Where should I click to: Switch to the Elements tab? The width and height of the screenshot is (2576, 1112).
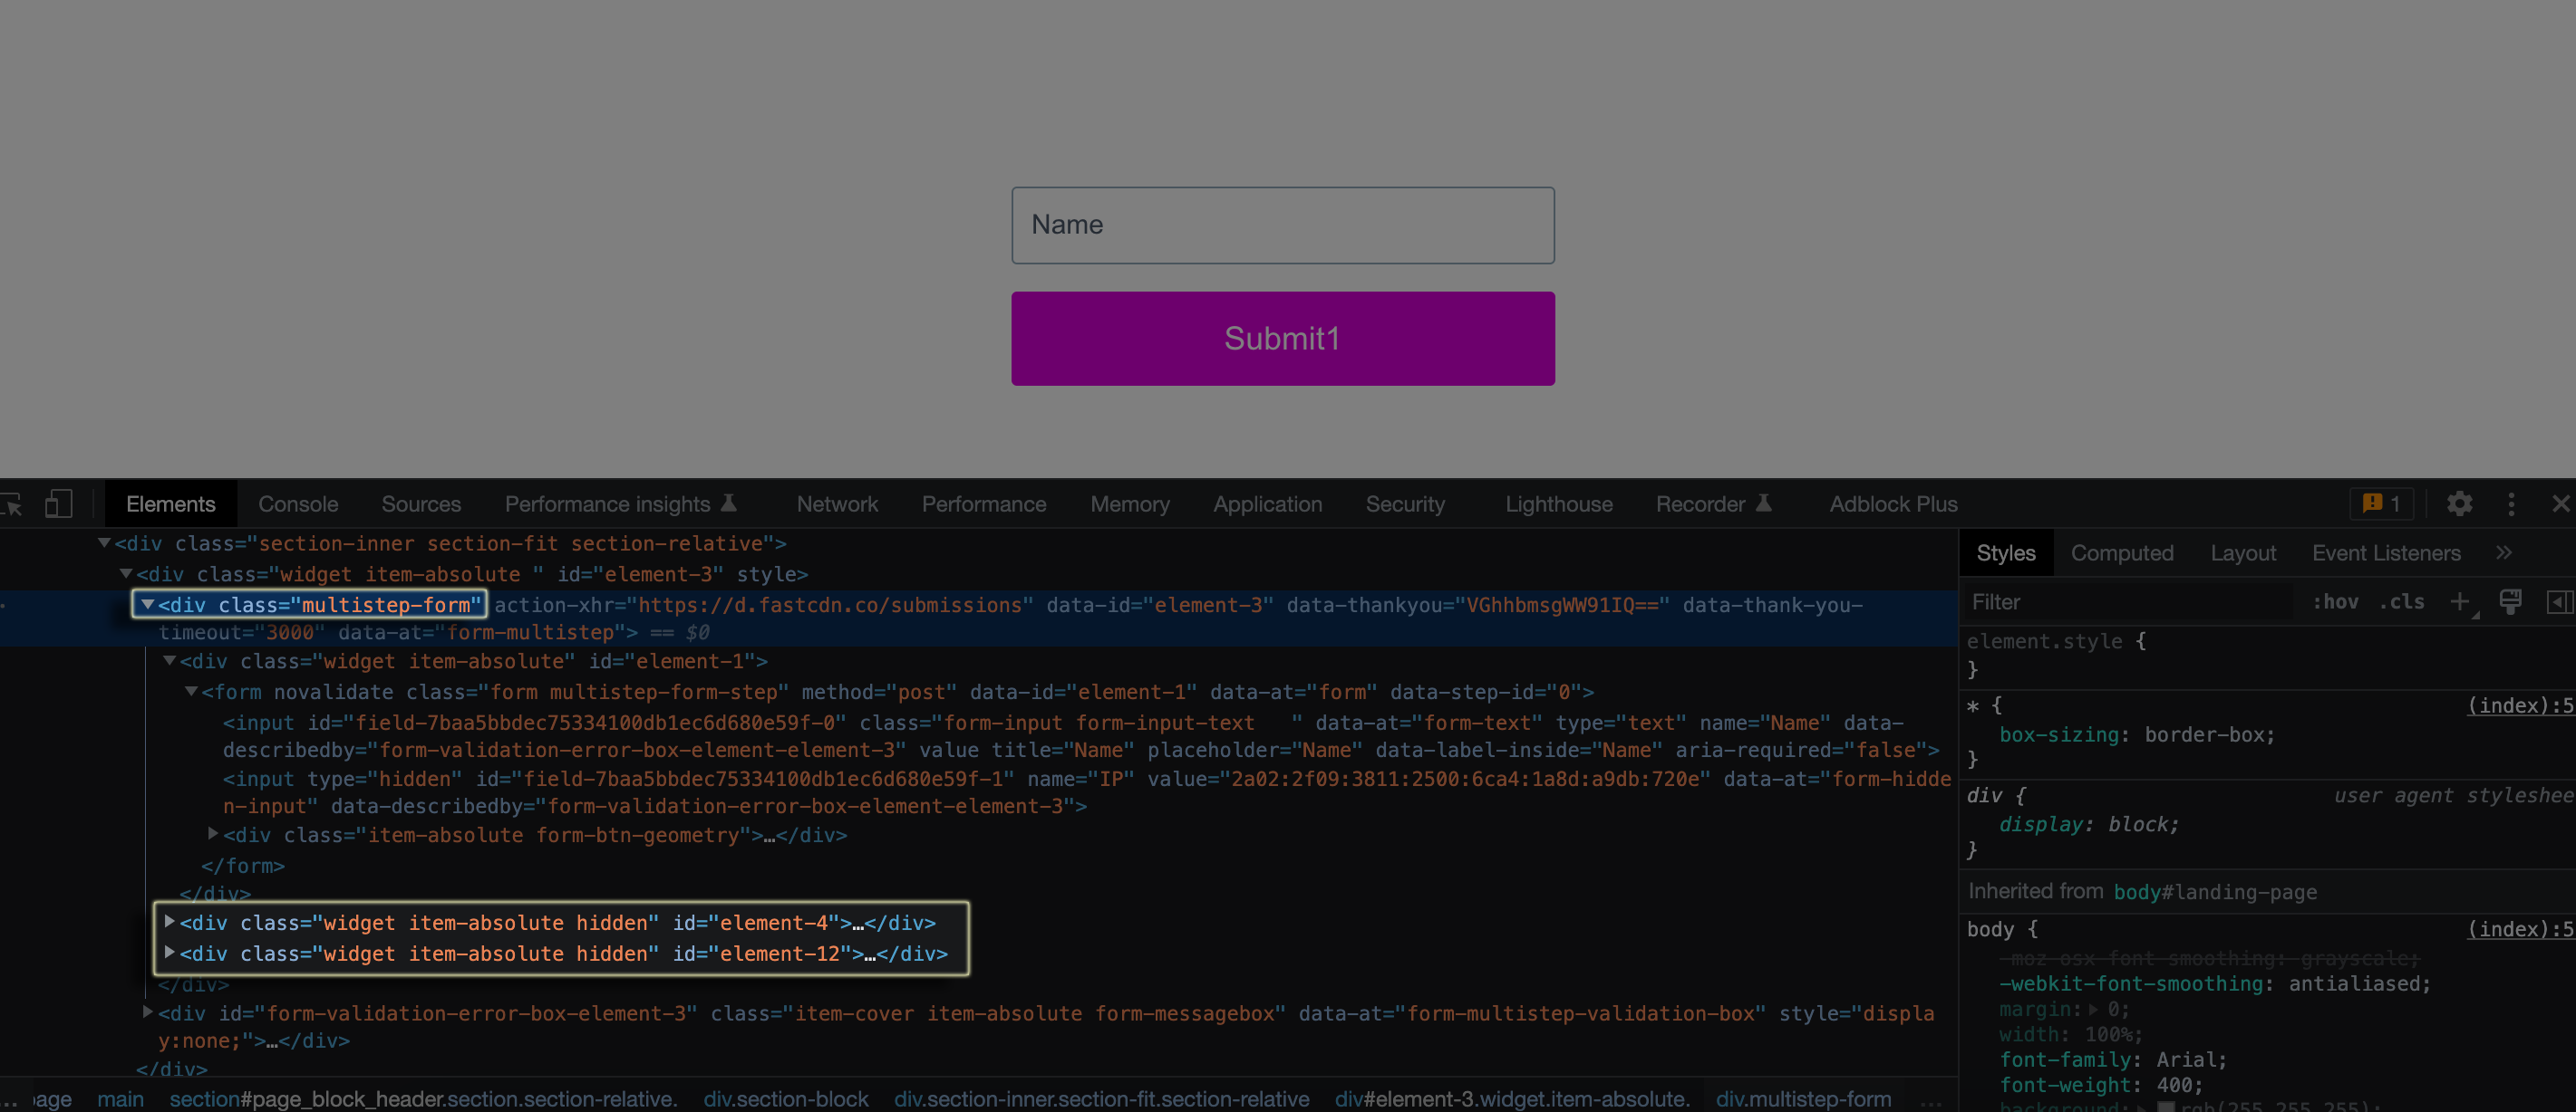click(x=171, y=503)
